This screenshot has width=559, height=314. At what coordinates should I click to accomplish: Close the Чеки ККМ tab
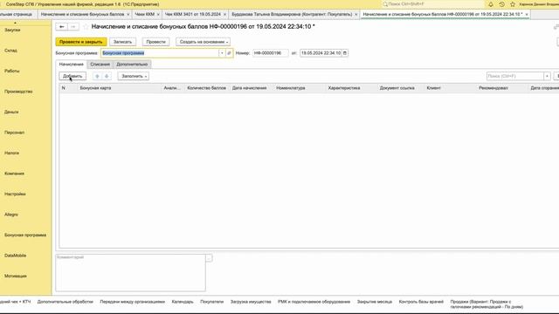point(158,14)
